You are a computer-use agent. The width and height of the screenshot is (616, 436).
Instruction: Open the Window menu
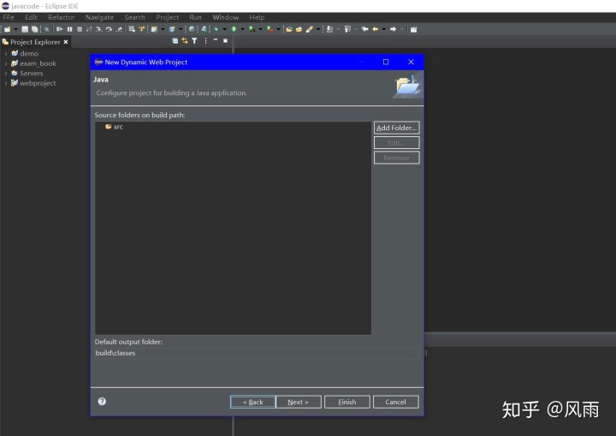click(226, 17)
